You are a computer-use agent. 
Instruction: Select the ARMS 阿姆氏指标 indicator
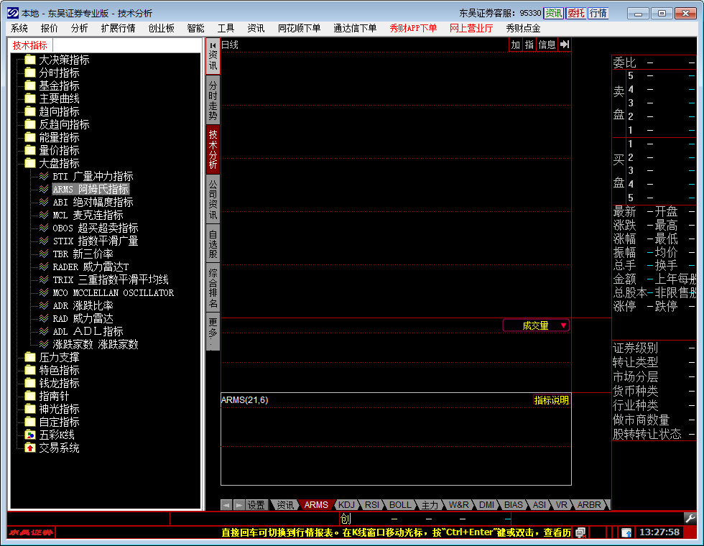click(91, 190)
